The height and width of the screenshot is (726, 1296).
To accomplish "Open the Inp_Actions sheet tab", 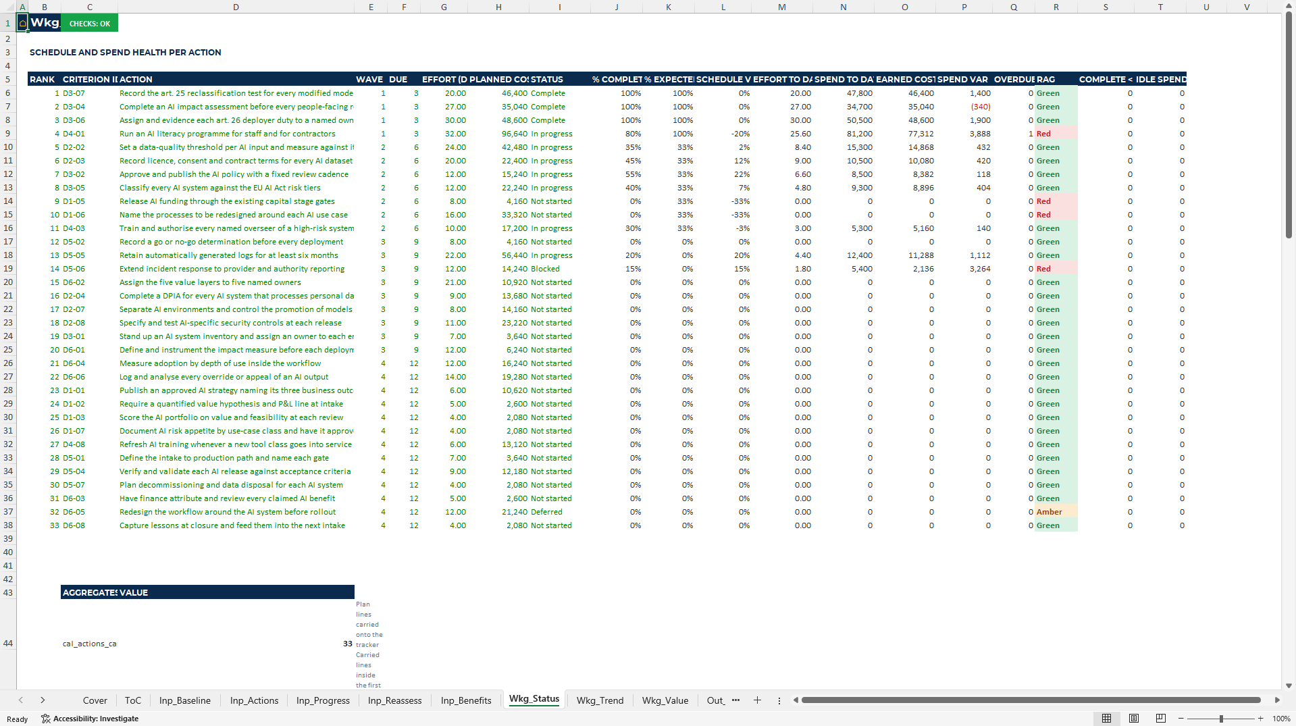I will (254, 700).
